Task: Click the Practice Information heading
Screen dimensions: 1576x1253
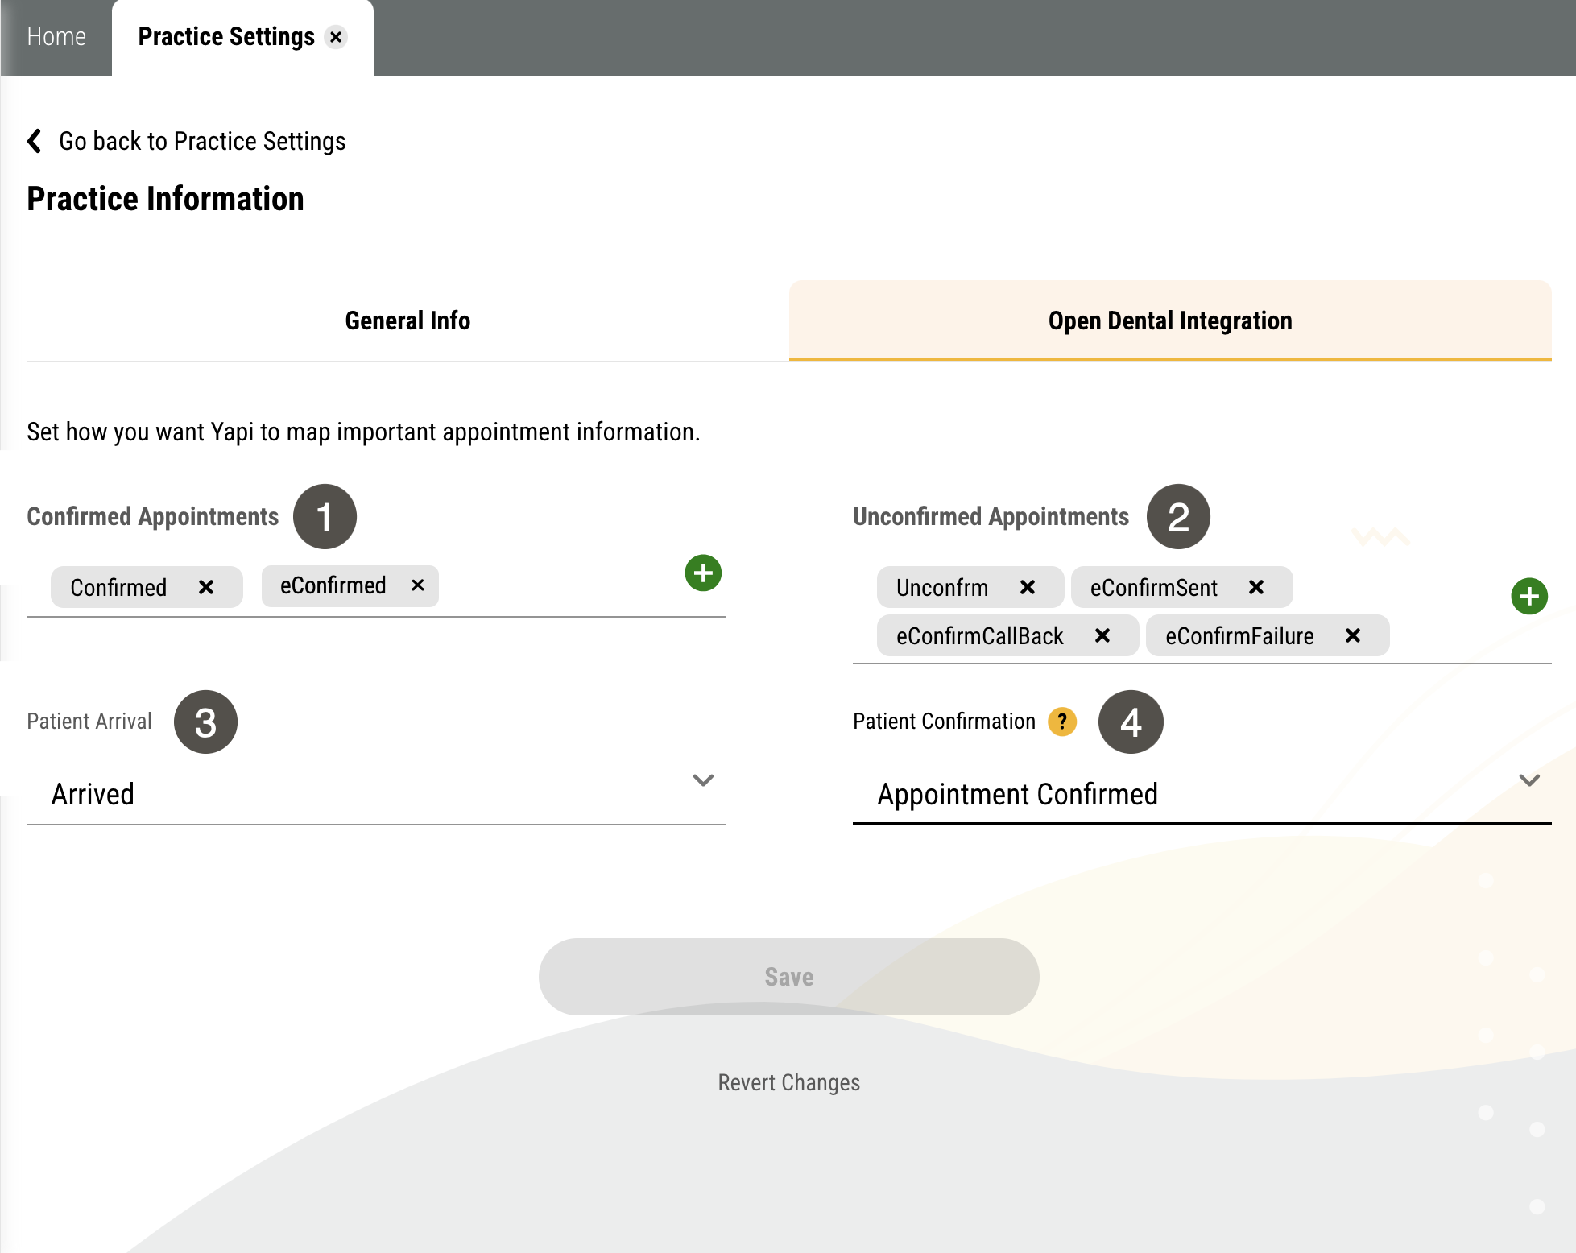Action: (165, 199)
